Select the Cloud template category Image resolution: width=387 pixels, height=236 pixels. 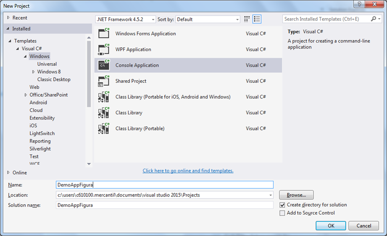tap(36, 110)
